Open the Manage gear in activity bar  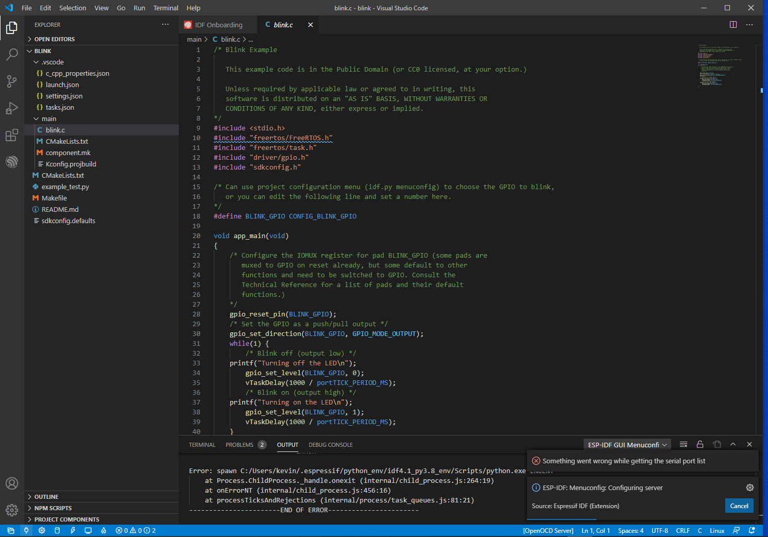[12, 510]
